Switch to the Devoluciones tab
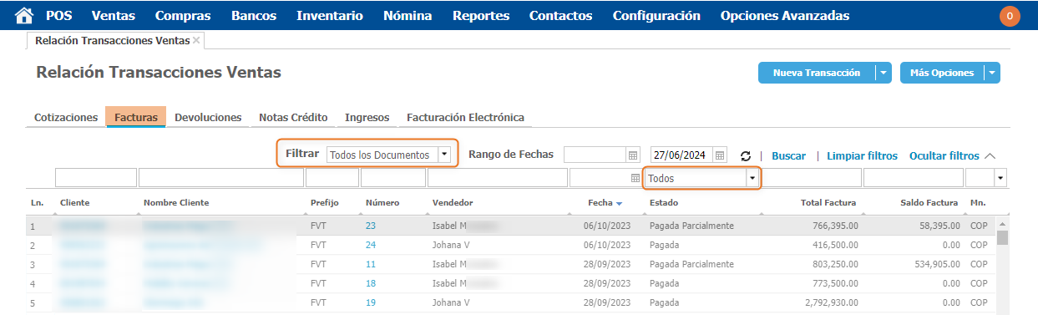The image size is (1038, 315). (x=208, y=118)
